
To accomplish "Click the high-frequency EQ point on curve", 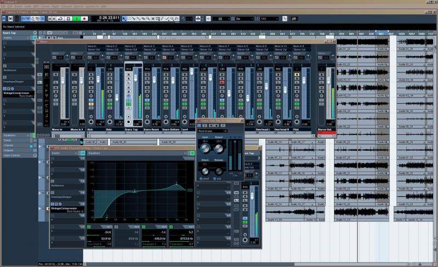I will click(176, 183).
